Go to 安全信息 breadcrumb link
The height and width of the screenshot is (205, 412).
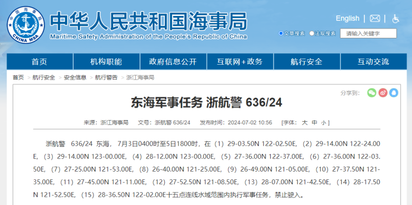pyautogui.click(x=75, y=77)
